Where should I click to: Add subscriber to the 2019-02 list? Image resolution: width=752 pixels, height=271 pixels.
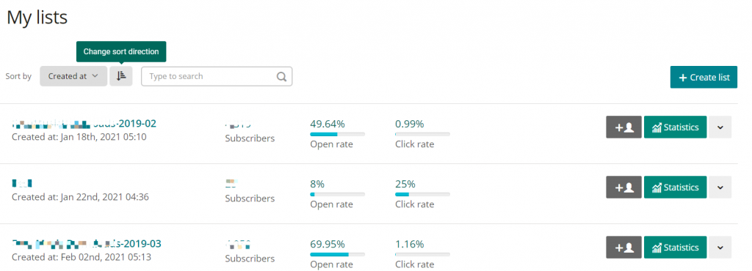pos(623,127)
